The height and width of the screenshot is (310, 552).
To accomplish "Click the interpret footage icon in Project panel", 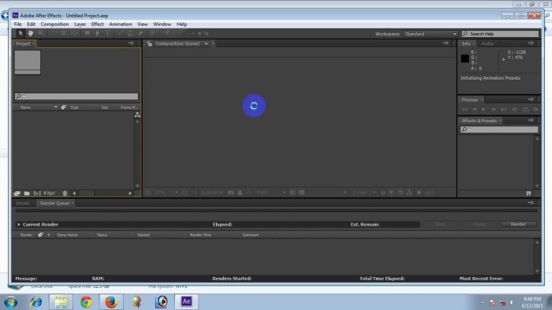I will click(x=17, y=193).
